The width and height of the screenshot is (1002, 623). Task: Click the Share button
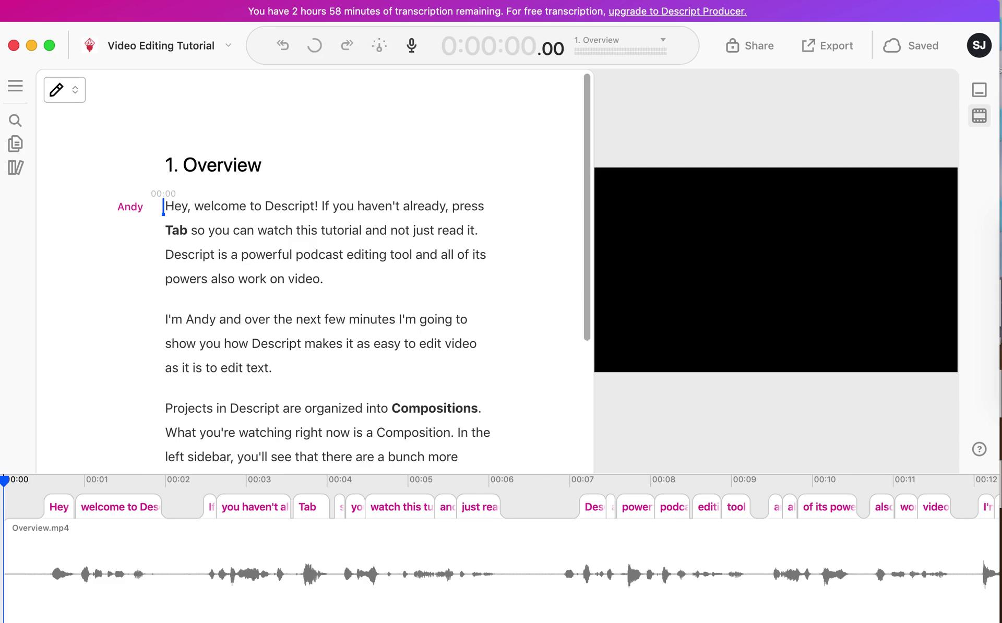point(750,45)
